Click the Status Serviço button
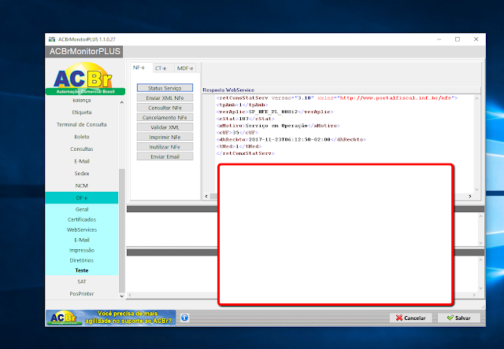Viewport: 504px width, 349px height. [165, 88]
